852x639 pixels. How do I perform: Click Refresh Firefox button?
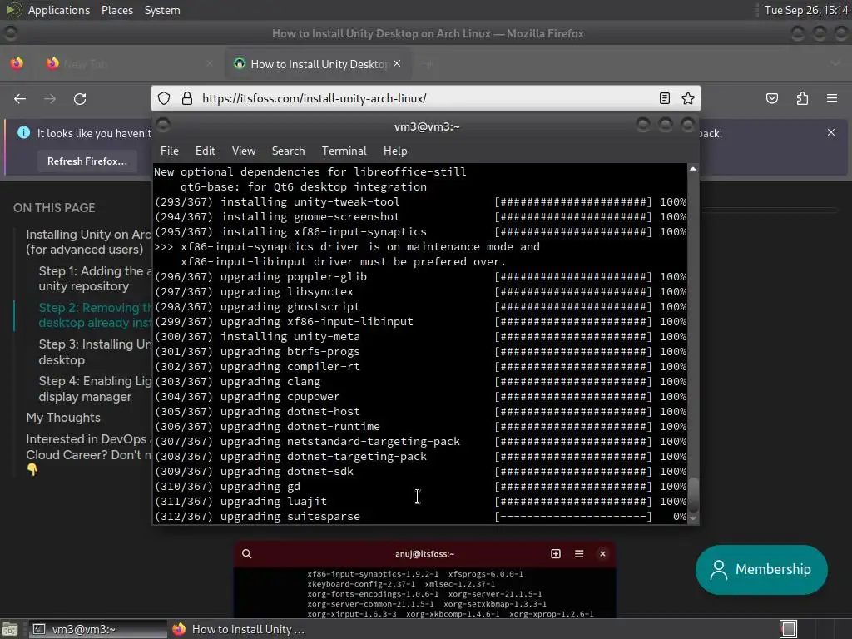click(87, 161)
